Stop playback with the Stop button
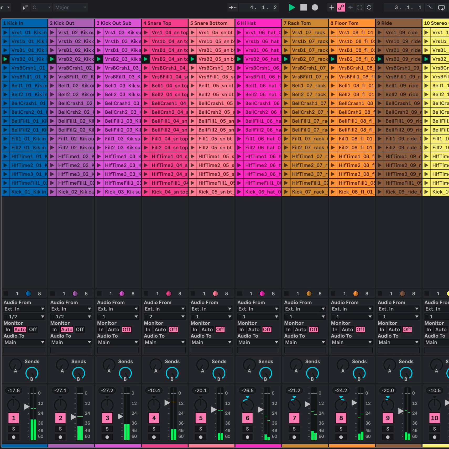 pos(304,7)
